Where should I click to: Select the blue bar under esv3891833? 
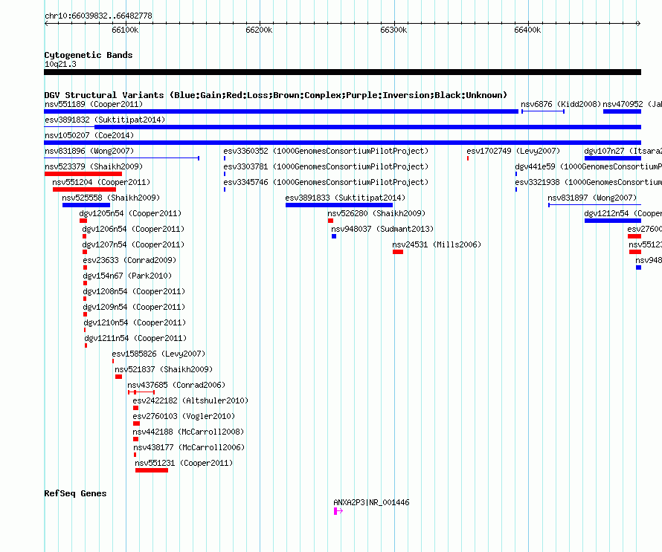[339, 205]
